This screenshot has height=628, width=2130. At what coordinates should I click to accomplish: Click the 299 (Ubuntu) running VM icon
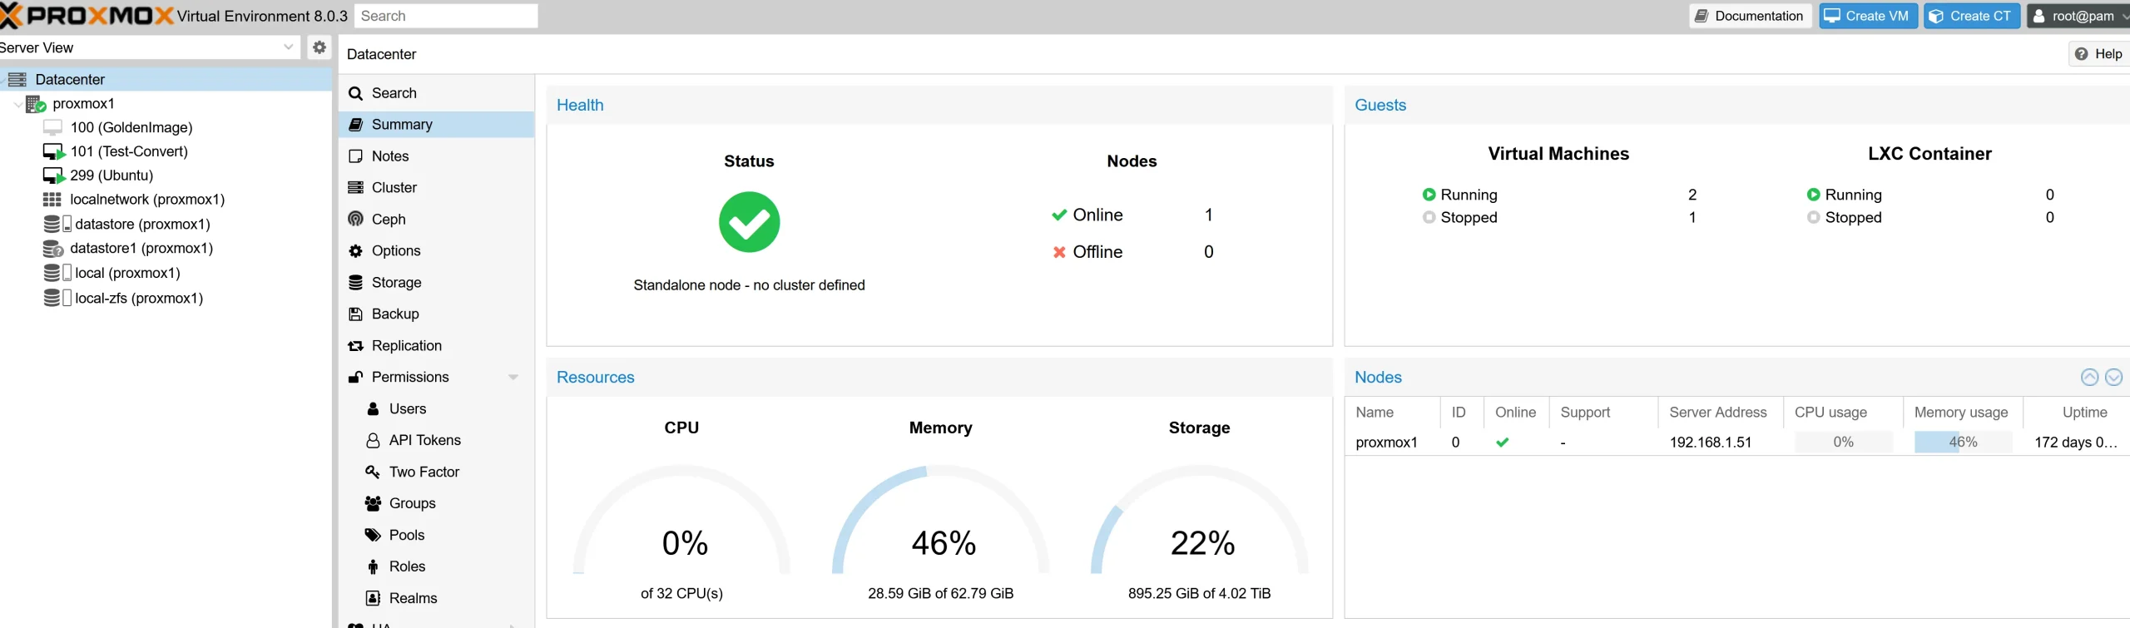pyautogui.click(x=54, y=176)
